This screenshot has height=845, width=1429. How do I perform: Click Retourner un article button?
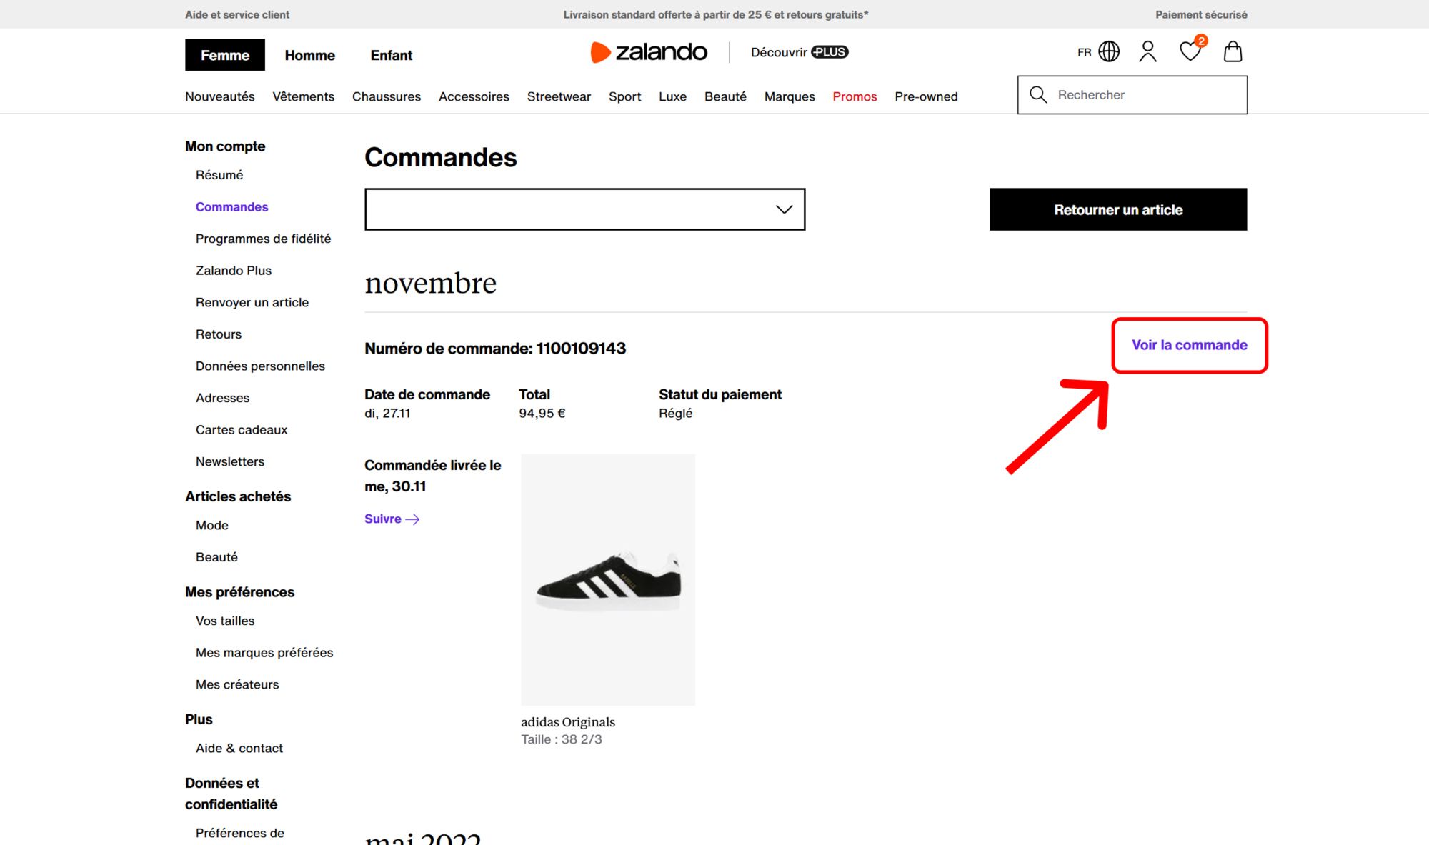(x=1118, y=209)
